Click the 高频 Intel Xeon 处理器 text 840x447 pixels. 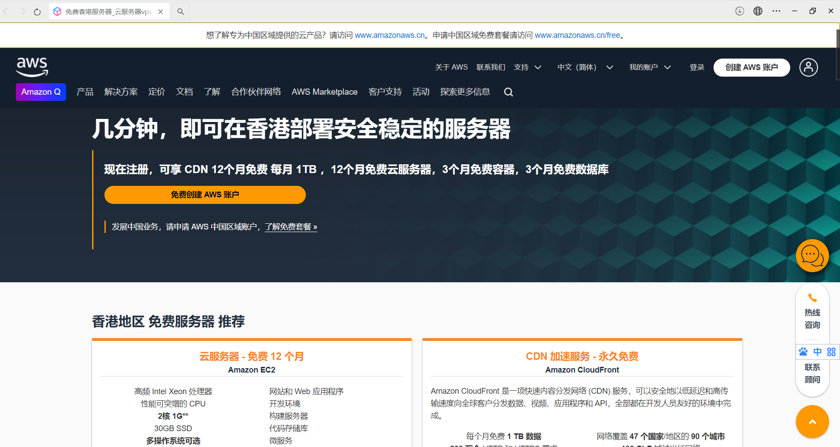[173, 392]
